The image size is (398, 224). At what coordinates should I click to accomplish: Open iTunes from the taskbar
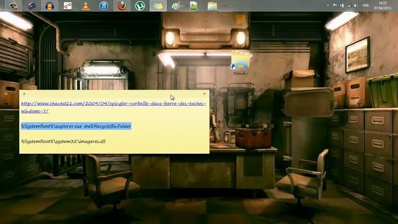pos(104,6)
